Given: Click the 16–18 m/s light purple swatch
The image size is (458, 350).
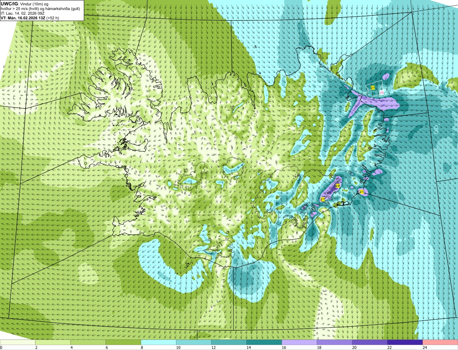Looking at the screenshot, I should (299, 342).
